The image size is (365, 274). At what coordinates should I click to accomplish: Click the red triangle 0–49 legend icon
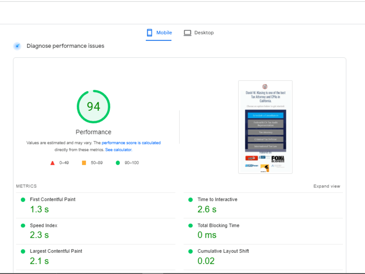[x=53, y=163]
